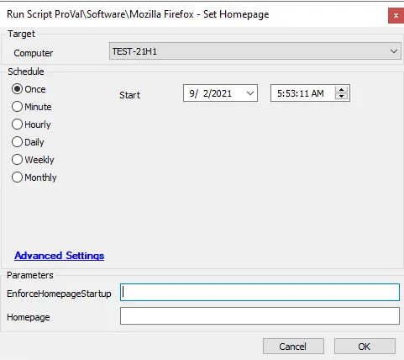Screen dimensions: 404x360
Task: Click the Start label
Action: pyautogui.click(x=129, y=95)
